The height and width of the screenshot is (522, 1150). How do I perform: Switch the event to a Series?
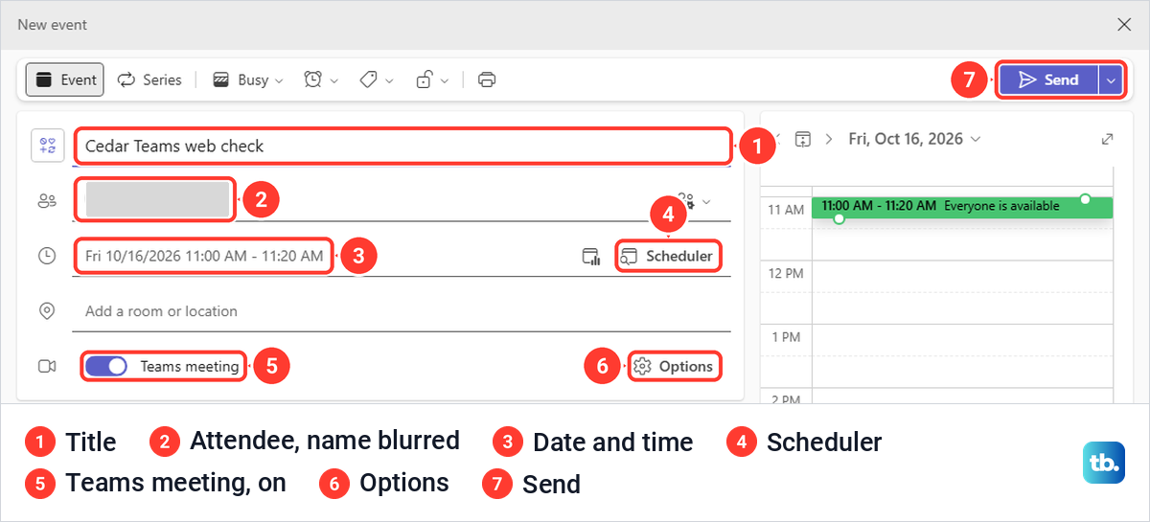(x=149, y=80)
